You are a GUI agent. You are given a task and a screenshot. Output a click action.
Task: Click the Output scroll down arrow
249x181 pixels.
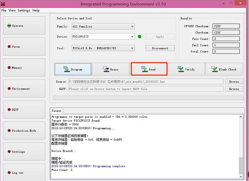[241, 176]
